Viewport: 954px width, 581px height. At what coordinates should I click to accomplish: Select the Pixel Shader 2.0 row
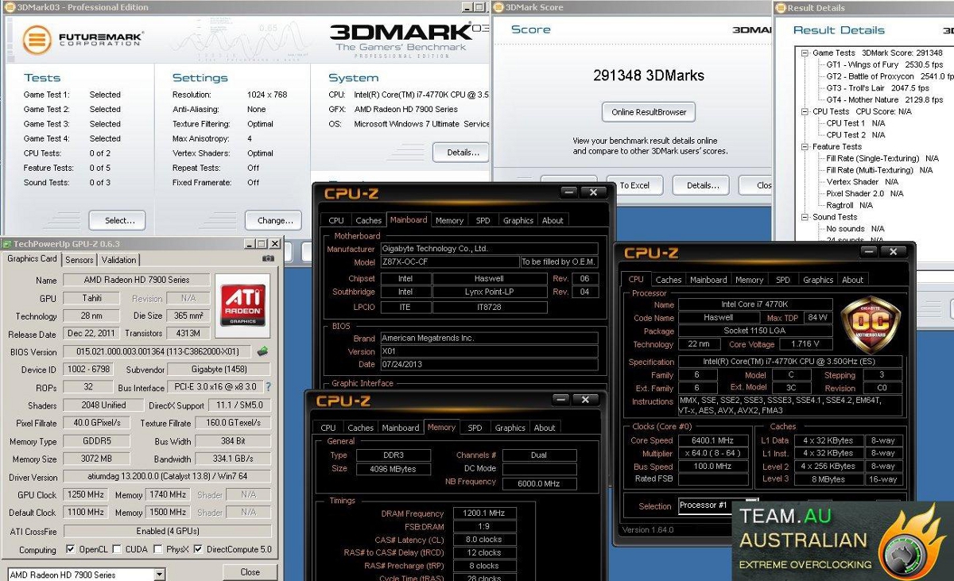865,193
